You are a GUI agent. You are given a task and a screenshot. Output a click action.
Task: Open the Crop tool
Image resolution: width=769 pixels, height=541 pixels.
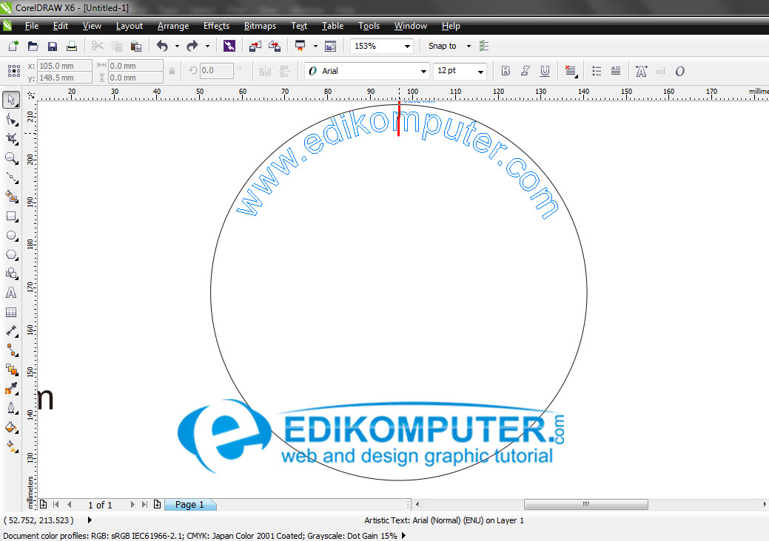point(10,139)
